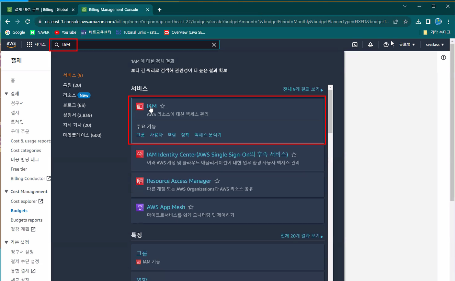Open Free tier in sidebar
Viewport: 455px width, 281px height.
tap(19, 169)
